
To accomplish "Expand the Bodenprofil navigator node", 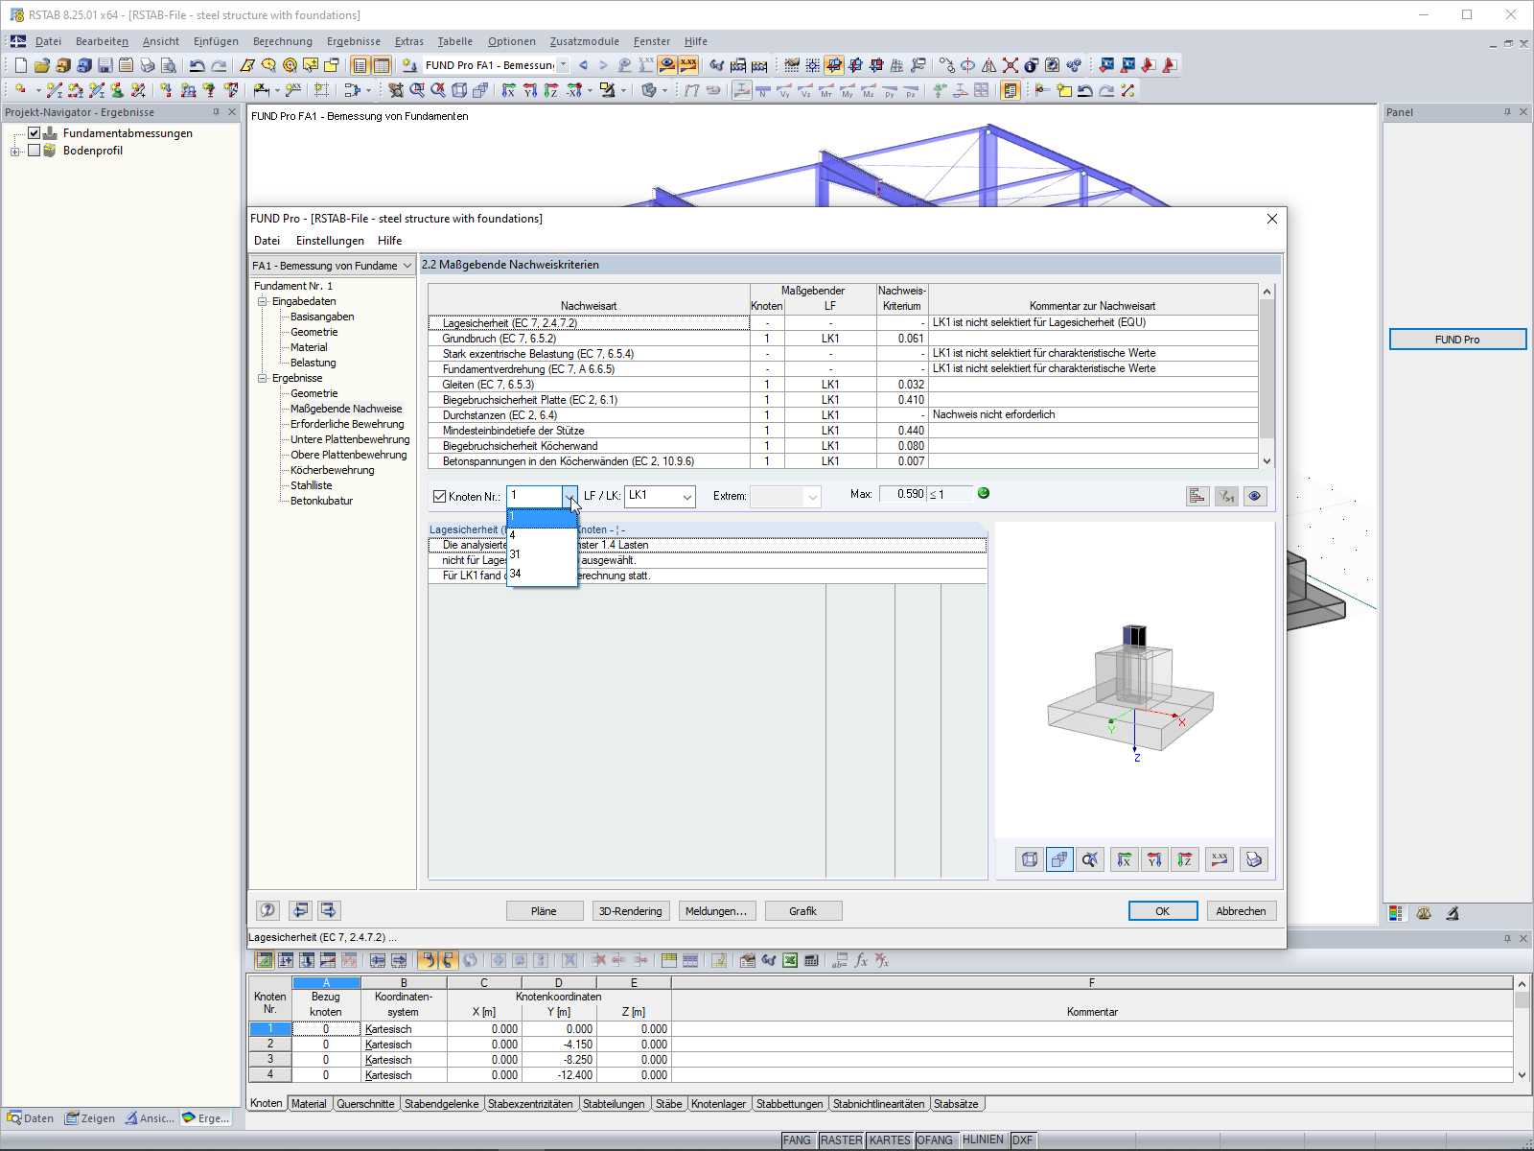I will [15, 151].
